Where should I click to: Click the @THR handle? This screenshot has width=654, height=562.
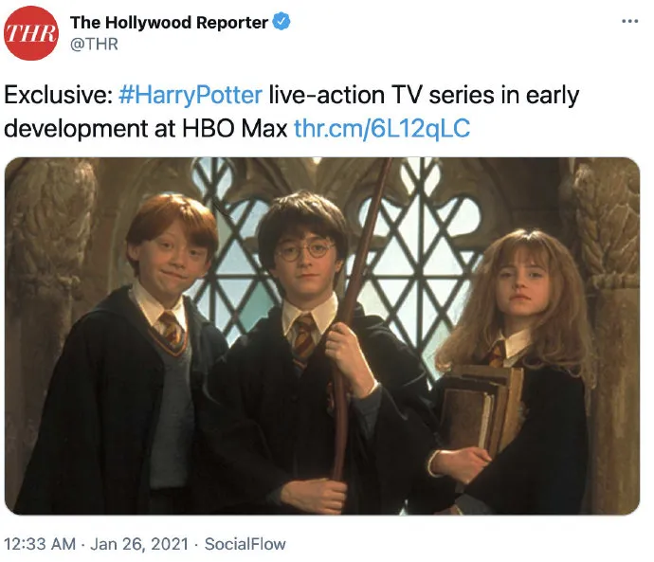pos(94,45)
